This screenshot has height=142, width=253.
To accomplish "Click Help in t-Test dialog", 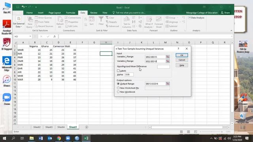I will [x=182, y=65].
